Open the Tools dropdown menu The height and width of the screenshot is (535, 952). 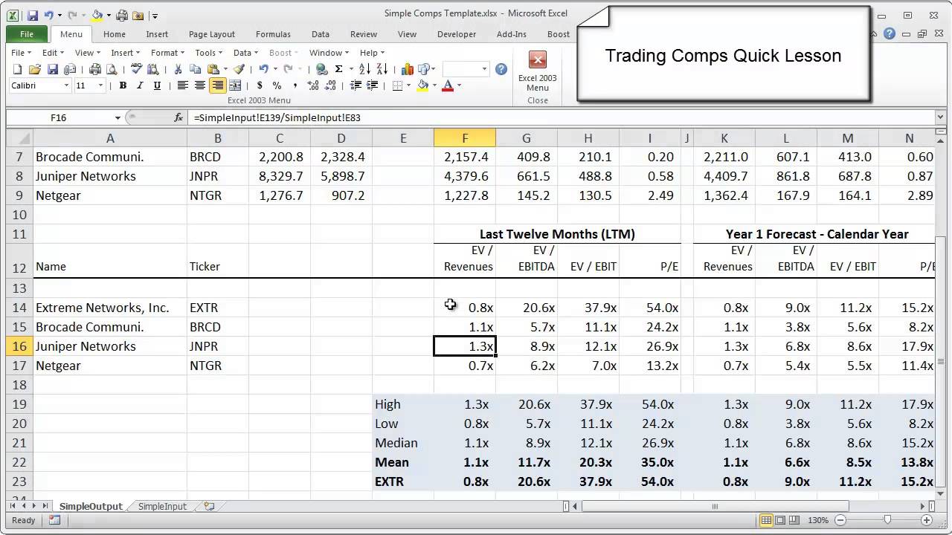coord(209,53)
